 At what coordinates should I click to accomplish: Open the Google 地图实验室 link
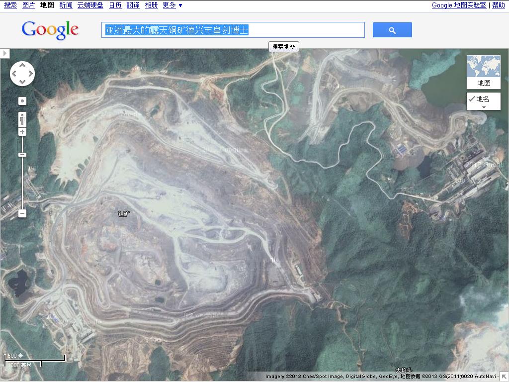tap(459, 5)
